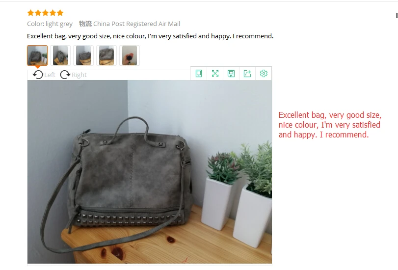Rotate the photo left
Viewport: 398px width, 270px height.
38,75
